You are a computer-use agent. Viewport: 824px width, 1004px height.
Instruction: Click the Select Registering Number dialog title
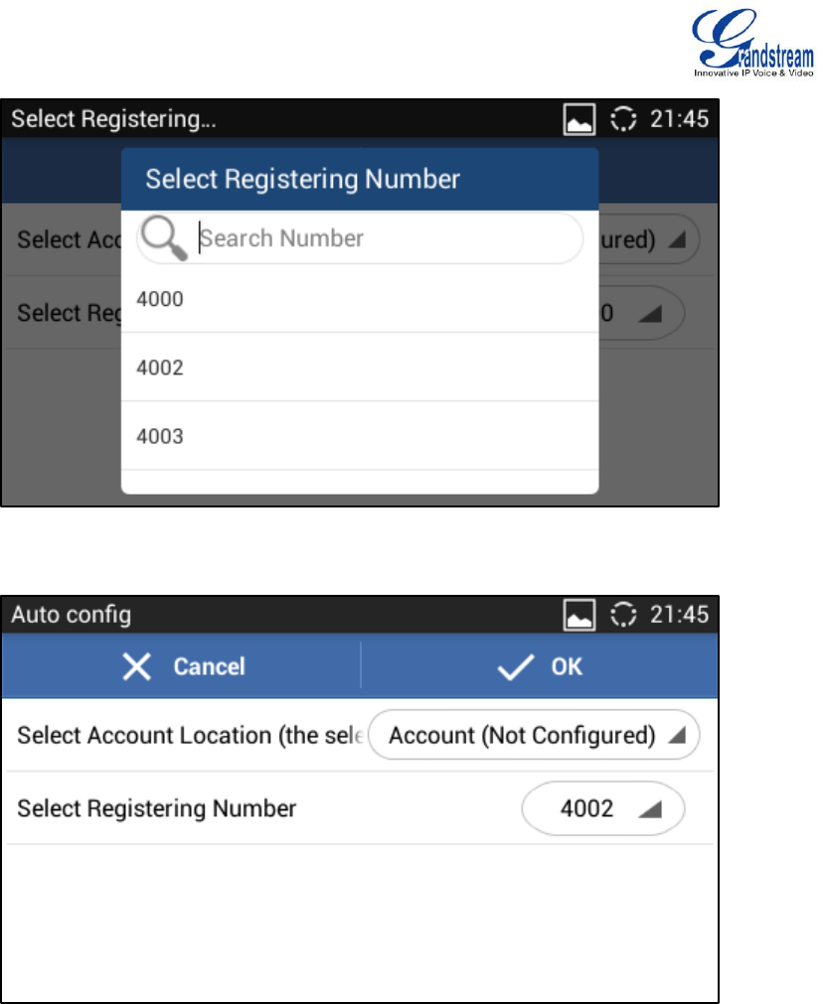pos(302,179)
